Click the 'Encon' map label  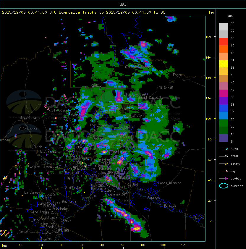point(177,75)
